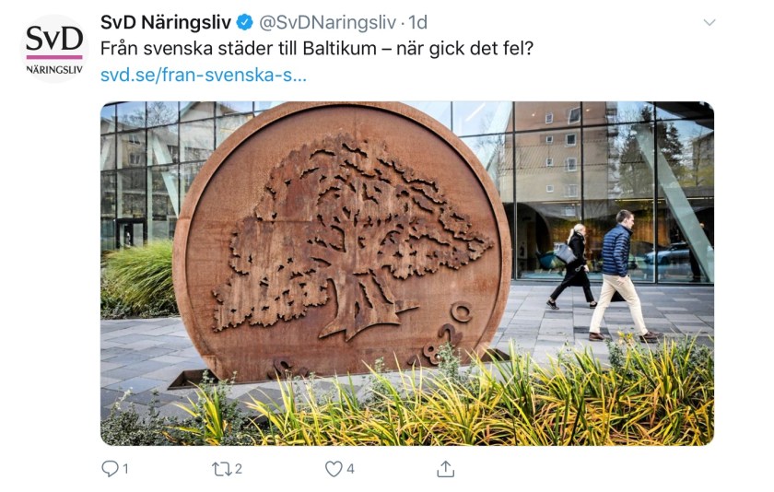The height and width of the screenshot is (492, 774).
Task: Click the SvD Näringsliv display name
Action: pyautogui.click(x=166, y=22)
